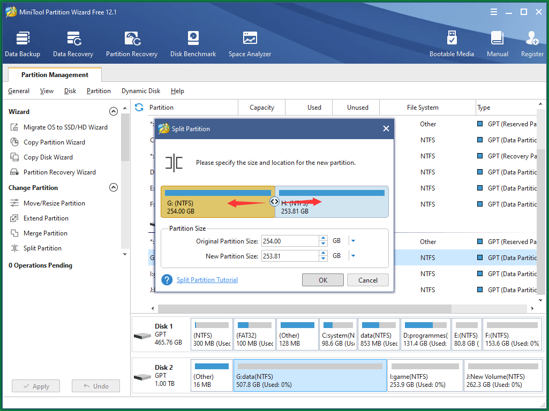Open the Manual

497,44
